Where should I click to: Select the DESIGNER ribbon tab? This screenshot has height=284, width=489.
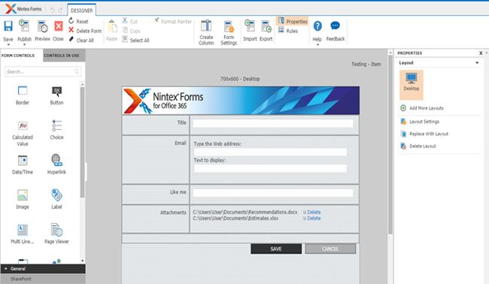(81, 11)
